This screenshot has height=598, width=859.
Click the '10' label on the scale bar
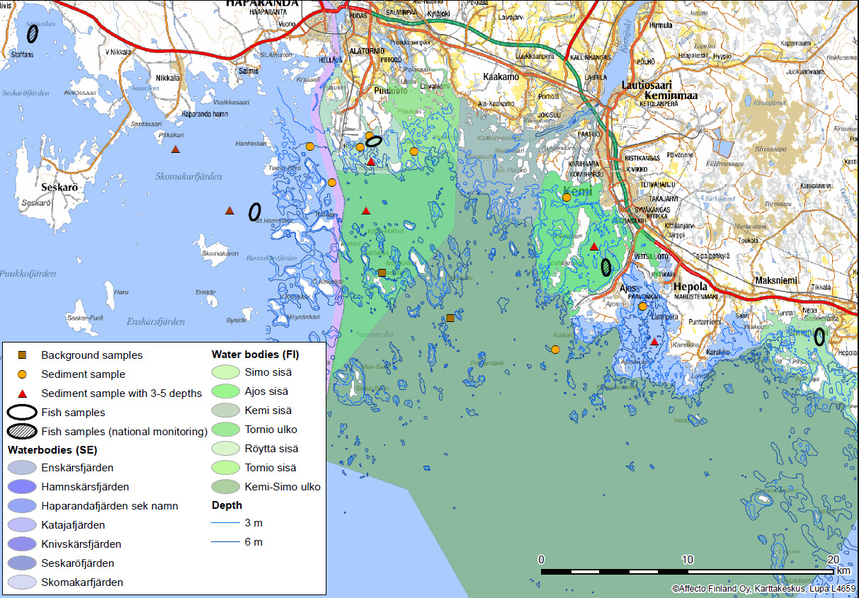(x=687, y=560)
